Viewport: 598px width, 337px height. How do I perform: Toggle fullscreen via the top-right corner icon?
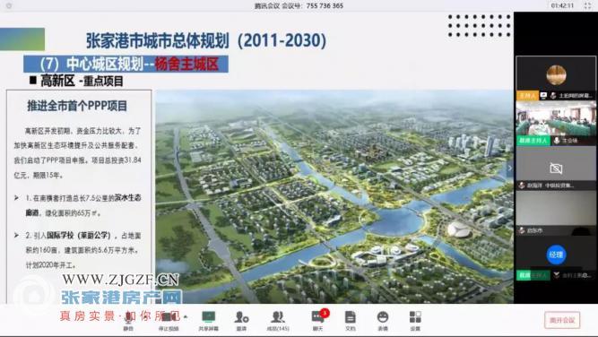(588, 5)
